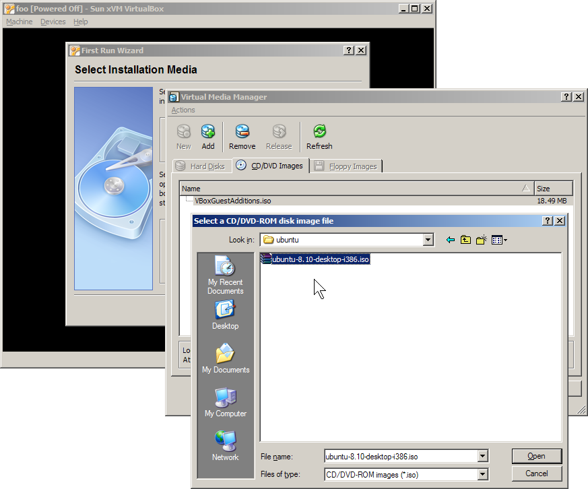
Task: Create a new folder in file dialog
Action: (482, 240)
